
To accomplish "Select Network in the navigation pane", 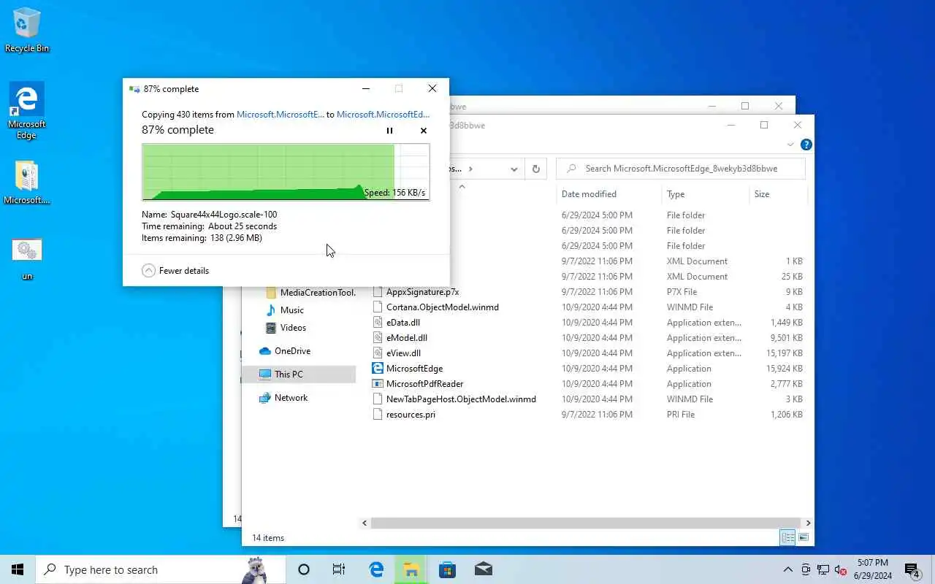I will tap(283, 398).
